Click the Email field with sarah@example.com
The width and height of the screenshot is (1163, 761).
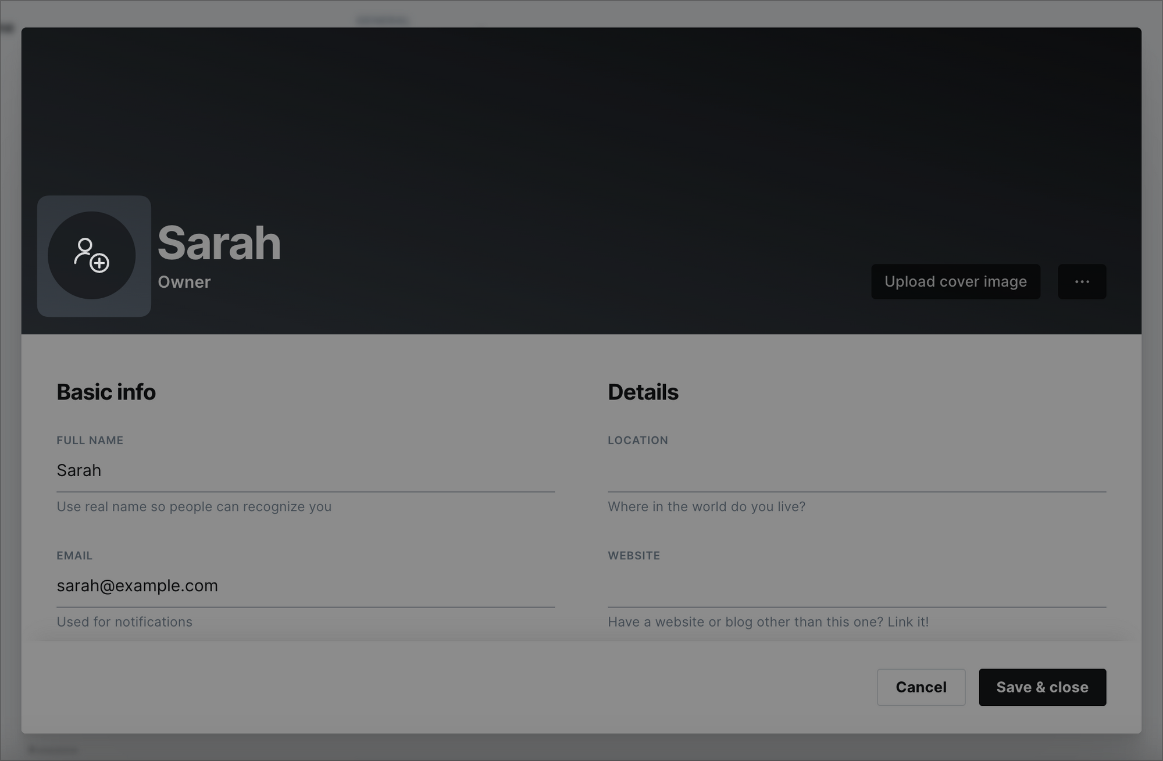tap(305, 585)
